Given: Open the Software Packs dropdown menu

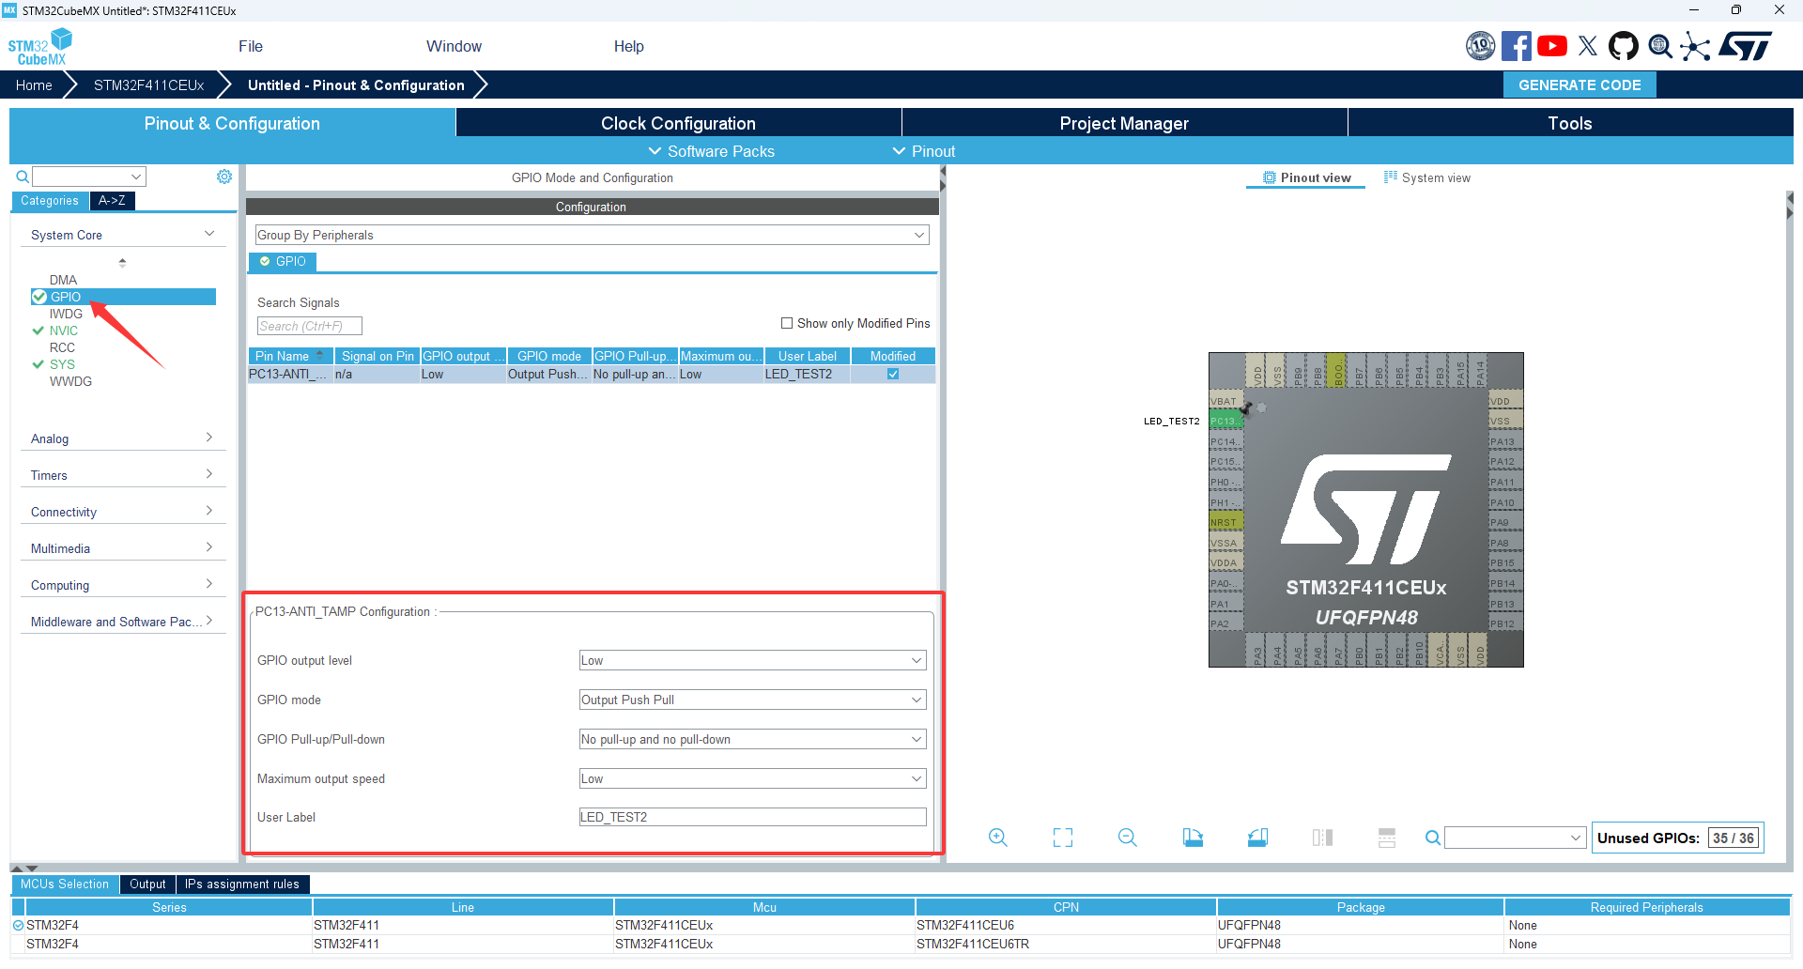Looking at the screenshot, I should coord(711,151).
